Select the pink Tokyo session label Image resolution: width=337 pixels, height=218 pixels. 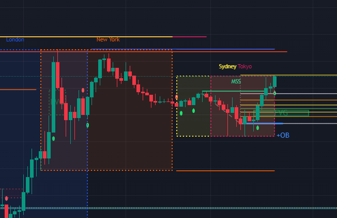[245, 66]
